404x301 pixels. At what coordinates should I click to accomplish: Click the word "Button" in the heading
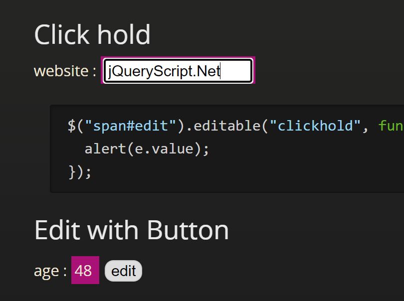tap(188, 230)
